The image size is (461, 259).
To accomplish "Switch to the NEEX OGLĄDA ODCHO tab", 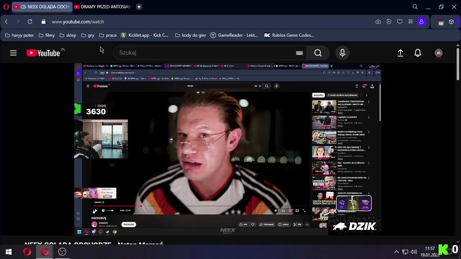I will [x=41, y=7].
